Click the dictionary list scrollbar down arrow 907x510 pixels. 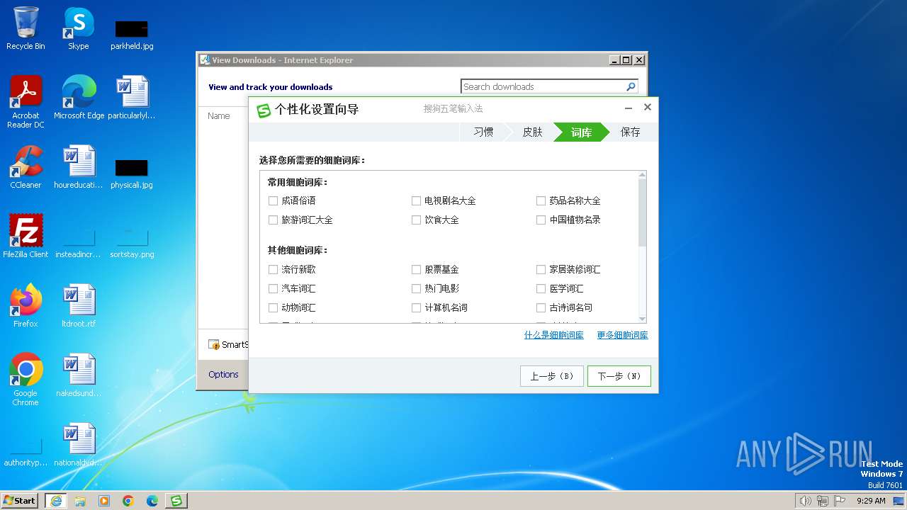point(643,319)
